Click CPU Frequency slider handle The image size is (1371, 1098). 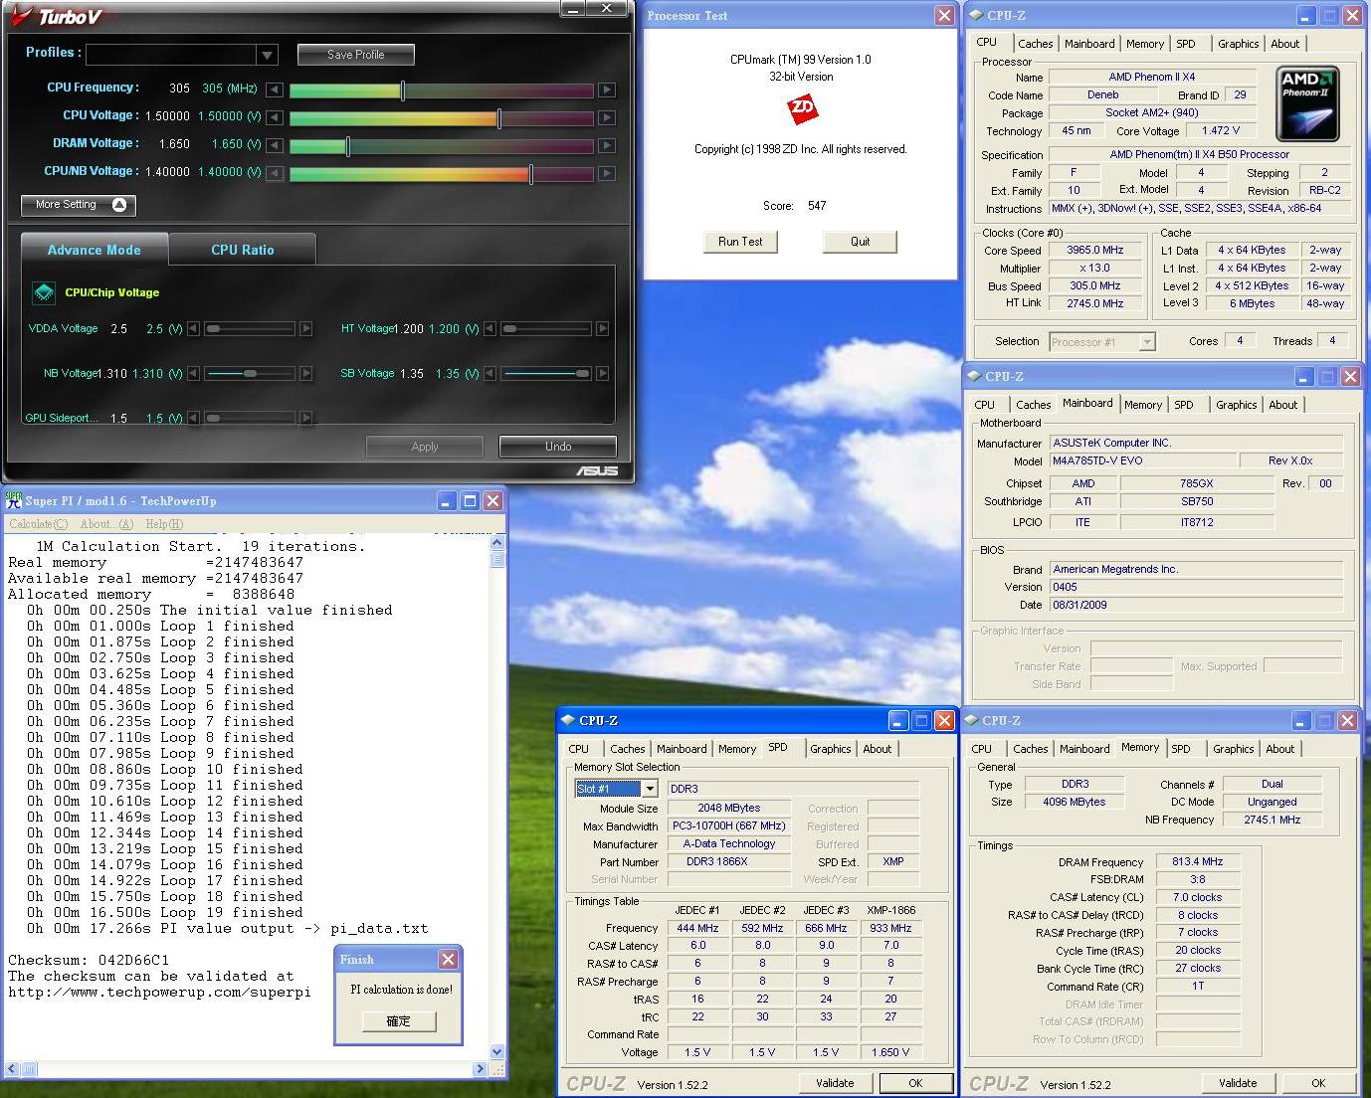[402, 91]
